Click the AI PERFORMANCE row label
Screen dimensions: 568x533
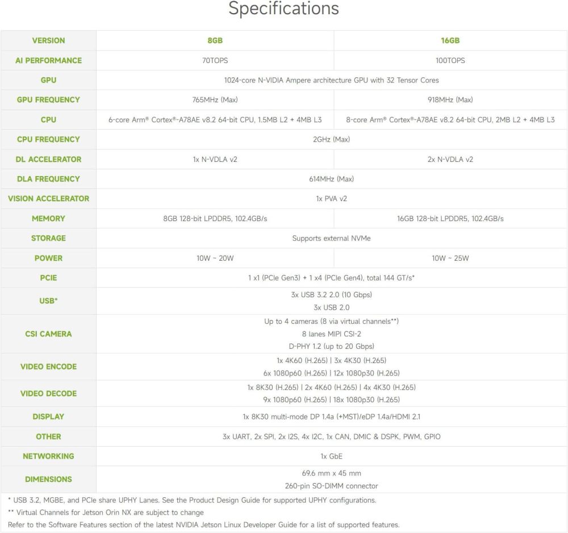pyautogui.click(x=48, y=60)
